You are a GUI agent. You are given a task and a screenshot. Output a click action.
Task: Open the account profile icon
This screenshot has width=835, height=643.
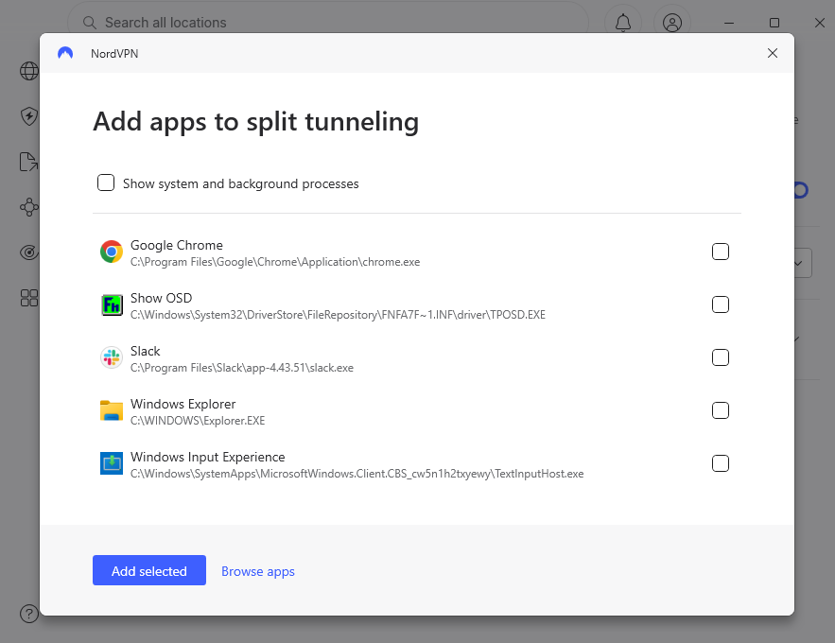coord(672,23)
